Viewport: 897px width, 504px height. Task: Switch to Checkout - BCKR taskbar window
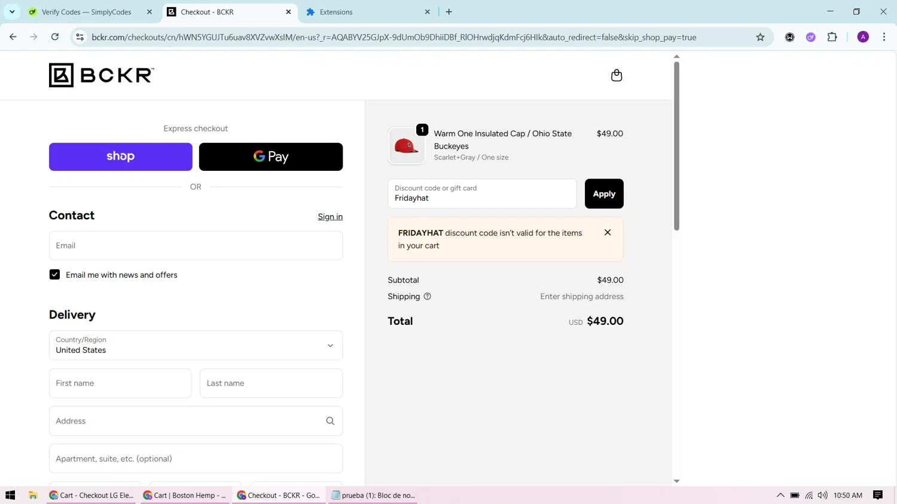pos(279,495)
